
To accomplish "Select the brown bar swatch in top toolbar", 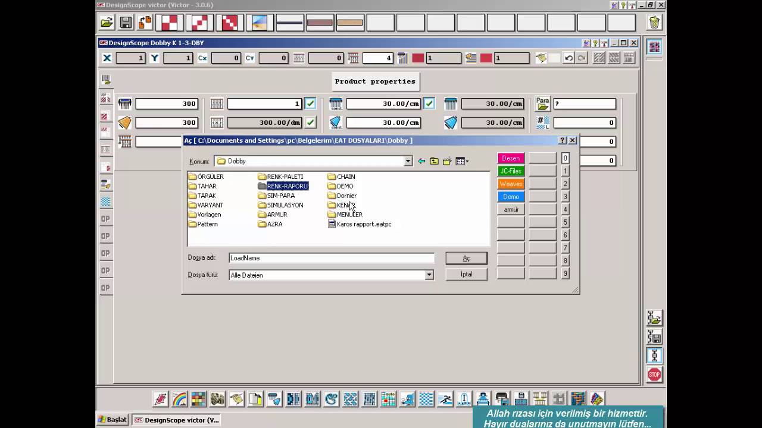I will tap(320, 23).
